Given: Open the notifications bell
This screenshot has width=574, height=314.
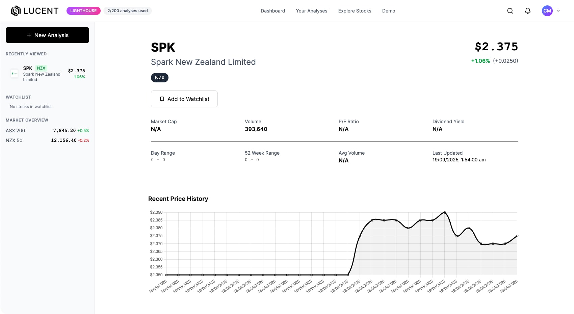Looking at the screenshot, I should [x=528, y=11].
